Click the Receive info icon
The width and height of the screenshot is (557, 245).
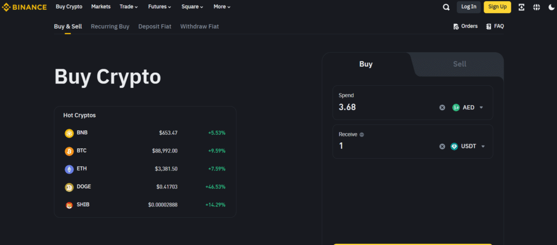pyautogui.click(x=362, y=135)
